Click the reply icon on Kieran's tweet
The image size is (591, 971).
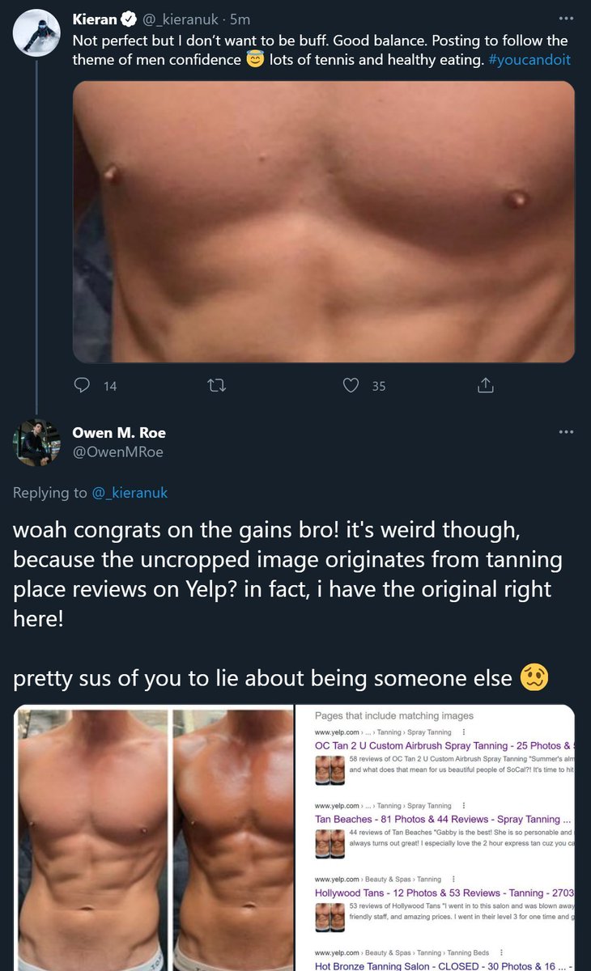point(82,386)
